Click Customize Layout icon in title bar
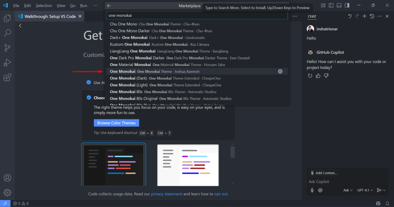394x207 pixels. (x=323, y=5)
